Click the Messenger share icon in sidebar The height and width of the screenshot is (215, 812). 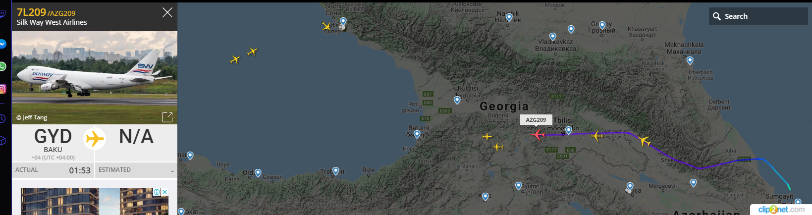[x=2, y=44]
